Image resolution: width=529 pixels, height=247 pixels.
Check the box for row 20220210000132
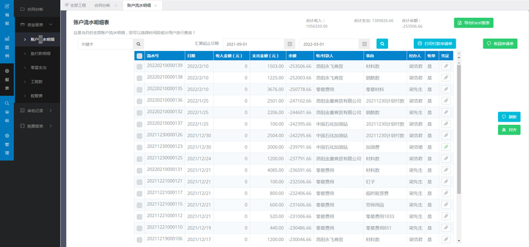[140, 113]
